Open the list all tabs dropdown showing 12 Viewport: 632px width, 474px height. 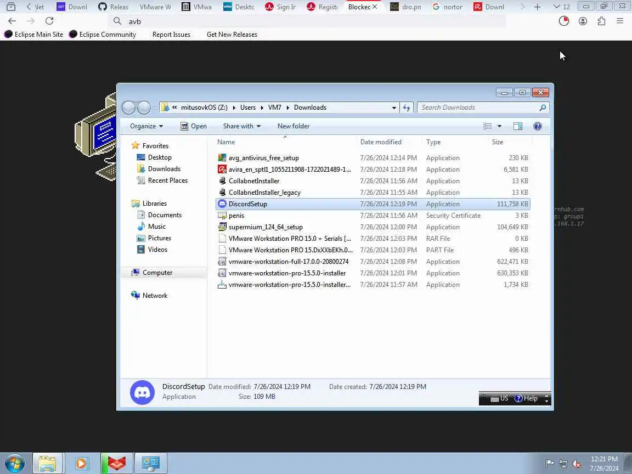561,7
